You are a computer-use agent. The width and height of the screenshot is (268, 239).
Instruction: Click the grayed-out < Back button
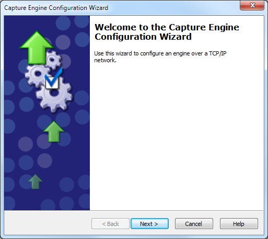coord(110,224)
